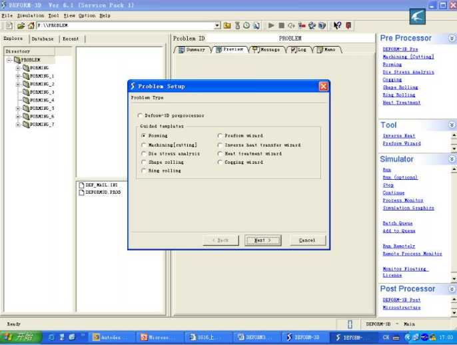Click the Windows Start button
457x345 pixels.
coord(21,338)
